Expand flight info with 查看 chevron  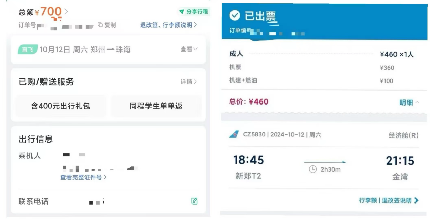(189, 49)
